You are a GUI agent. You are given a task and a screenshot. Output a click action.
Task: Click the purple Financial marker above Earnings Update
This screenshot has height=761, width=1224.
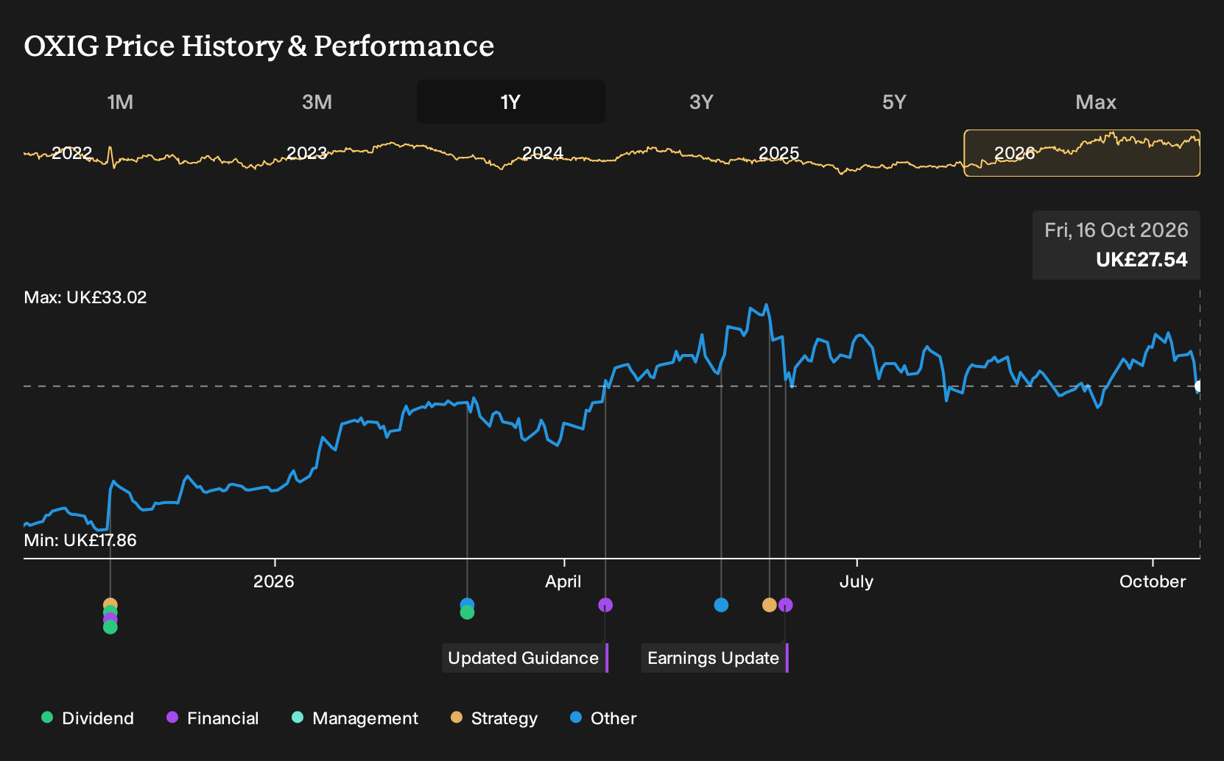[x=786, y=605]
